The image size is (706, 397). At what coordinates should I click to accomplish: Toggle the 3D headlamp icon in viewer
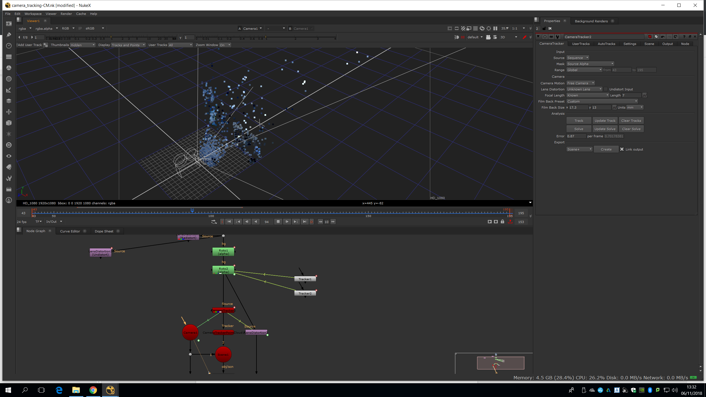[x=456, y=37]
